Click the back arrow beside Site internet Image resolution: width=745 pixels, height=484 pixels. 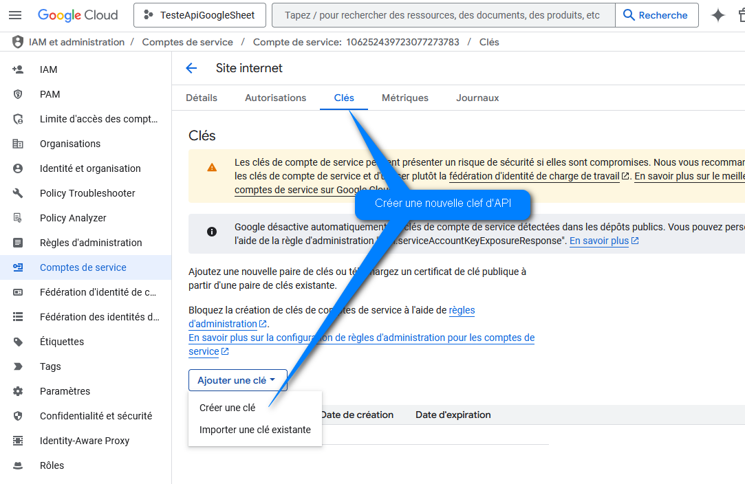point(191,68)
